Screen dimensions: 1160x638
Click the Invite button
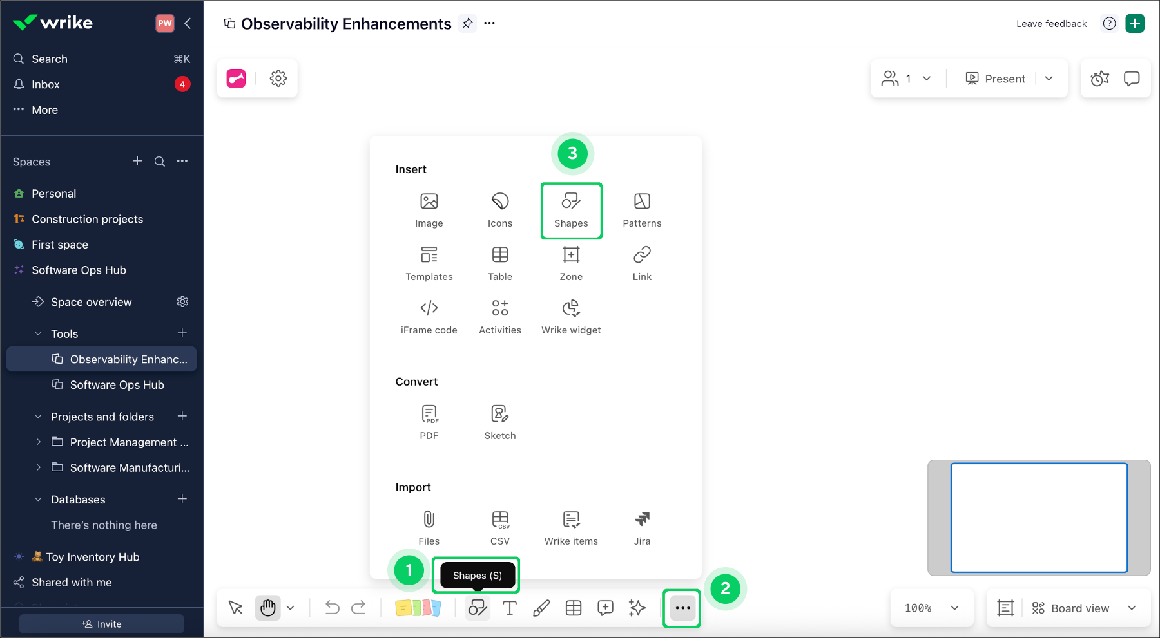tap(102, 624)
